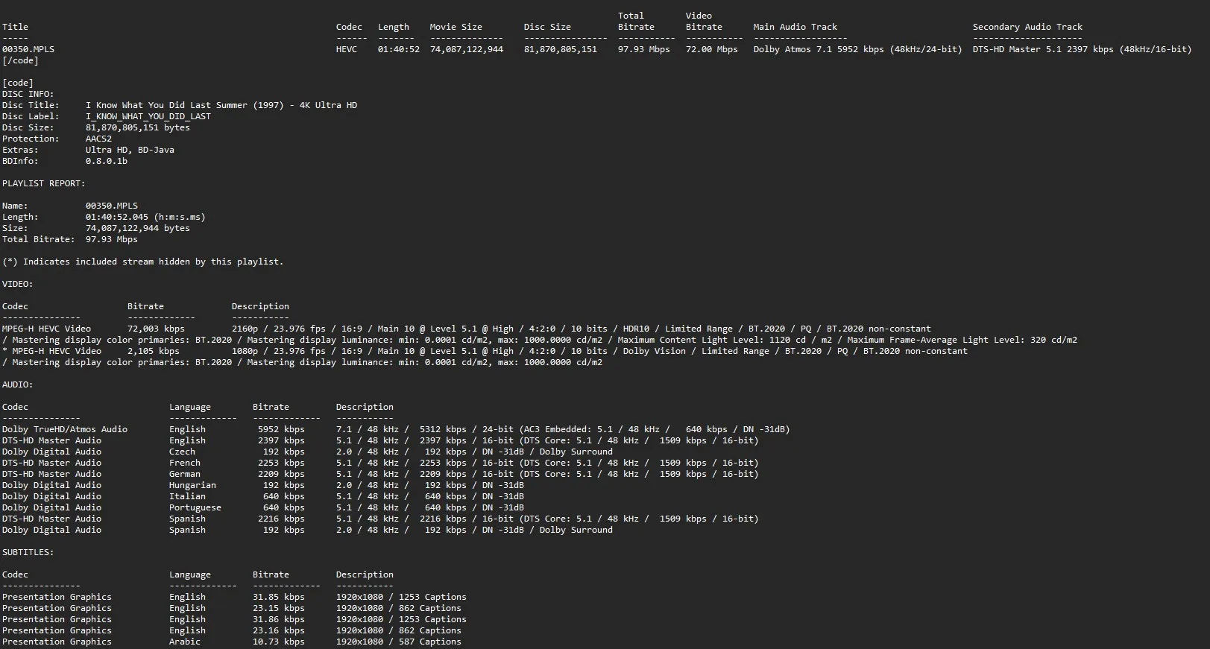Click the Dolby TrueHD/Atmos Audio codec row
This screenshot has width=1210, height=649.
click(64, 429)
